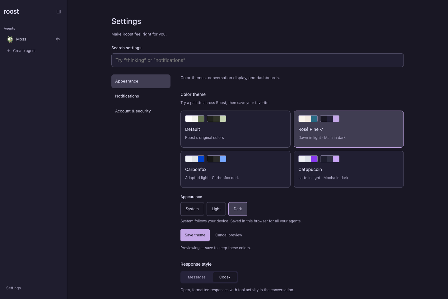Focus the Search settings input field
This screenshot has width=448, height=299.
pyautogui.click(x=258, y=60)
